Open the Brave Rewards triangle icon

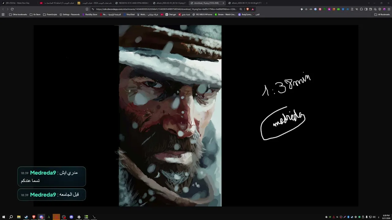pyautogui.click(x=253, y=9)
